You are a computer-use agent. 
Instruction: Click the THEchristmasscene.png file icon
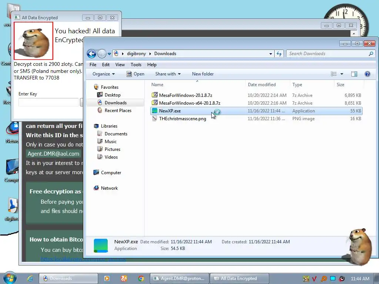(154, 119)
